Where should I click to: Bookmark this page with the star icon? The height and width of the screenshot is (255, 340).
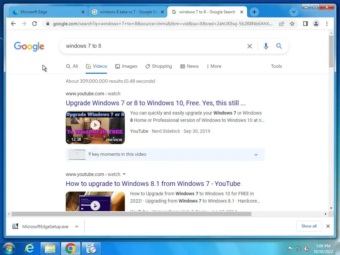292,24
